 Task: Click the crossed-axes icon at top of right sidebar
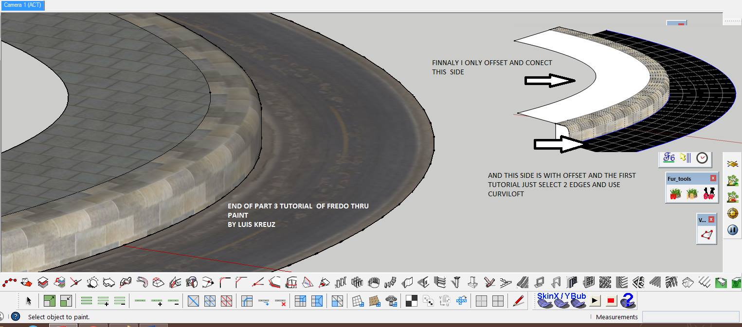pyautogui.click(x=732, y=163)
